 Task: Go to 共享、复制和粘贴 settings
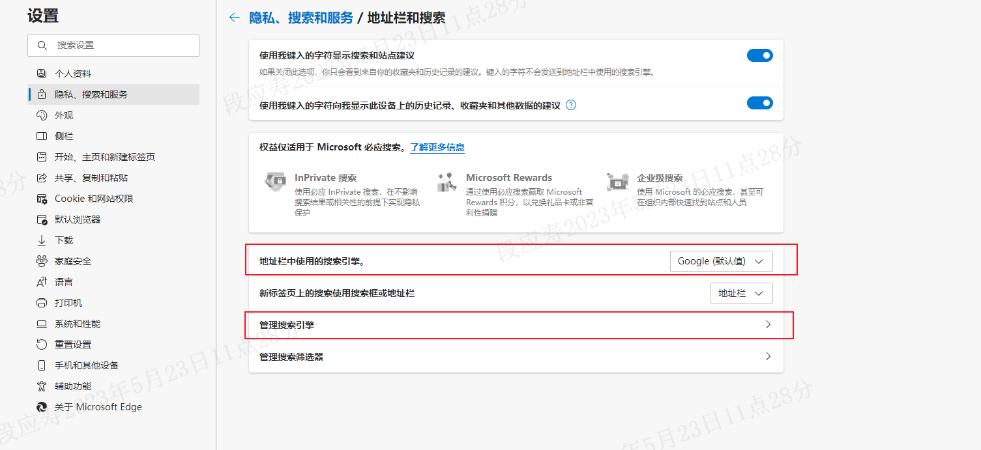point(114,178)
